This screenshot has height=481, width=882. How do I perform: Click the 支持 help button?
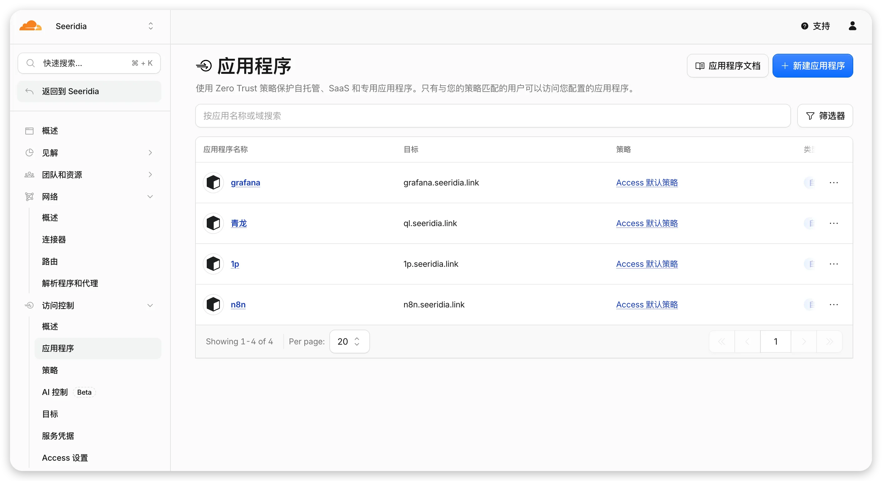[816, 26]
